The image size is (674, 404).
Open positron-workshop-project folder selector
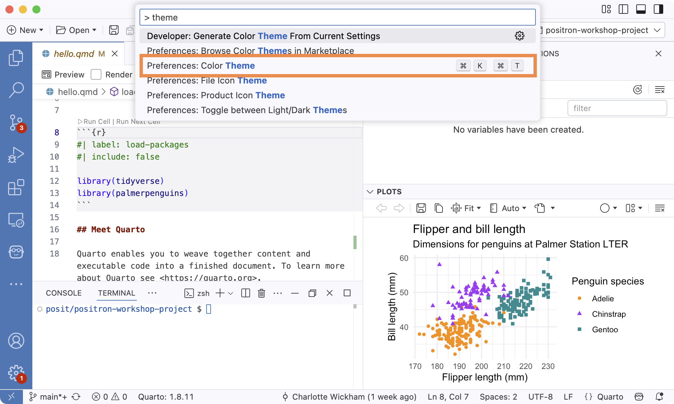602,30
